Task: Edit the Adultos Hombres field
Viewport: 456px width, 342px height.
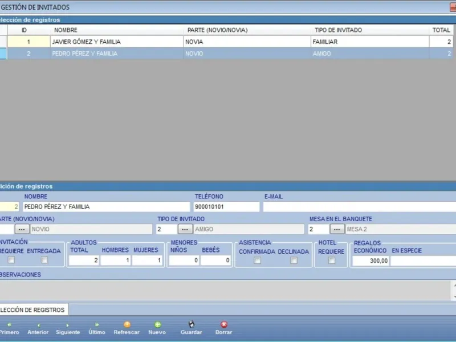Action: [x=116, y=260]
